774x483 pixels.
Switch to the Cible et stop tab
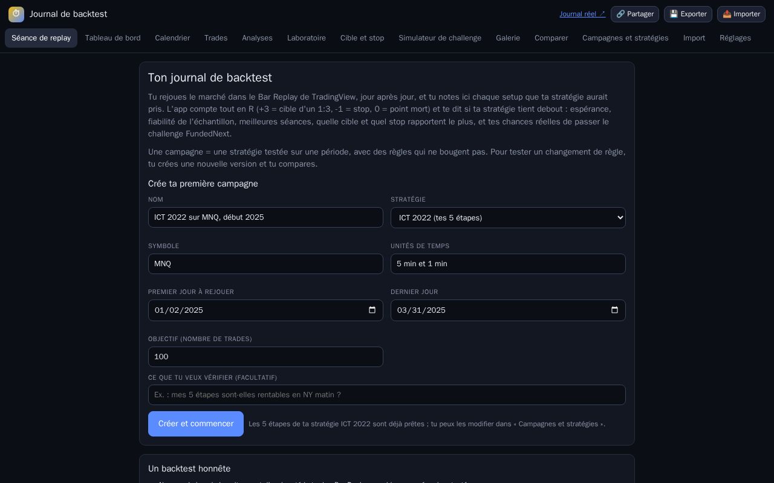click(362, 38)
